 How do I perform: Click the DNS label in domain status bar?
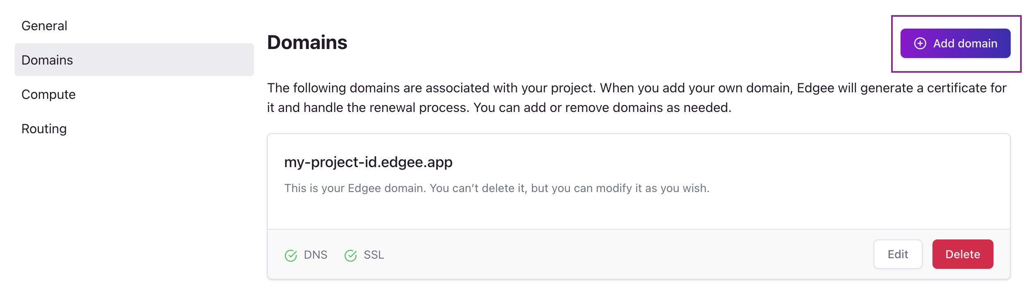point(315,254)
